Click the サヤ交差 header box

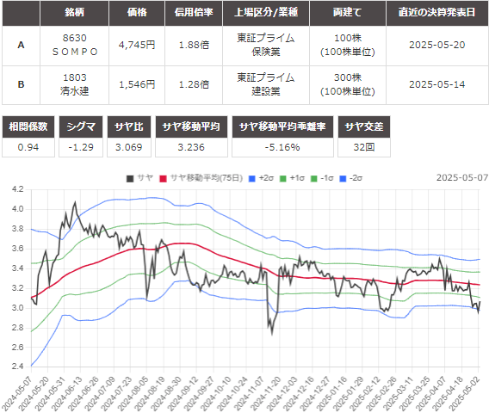(364, 126)
